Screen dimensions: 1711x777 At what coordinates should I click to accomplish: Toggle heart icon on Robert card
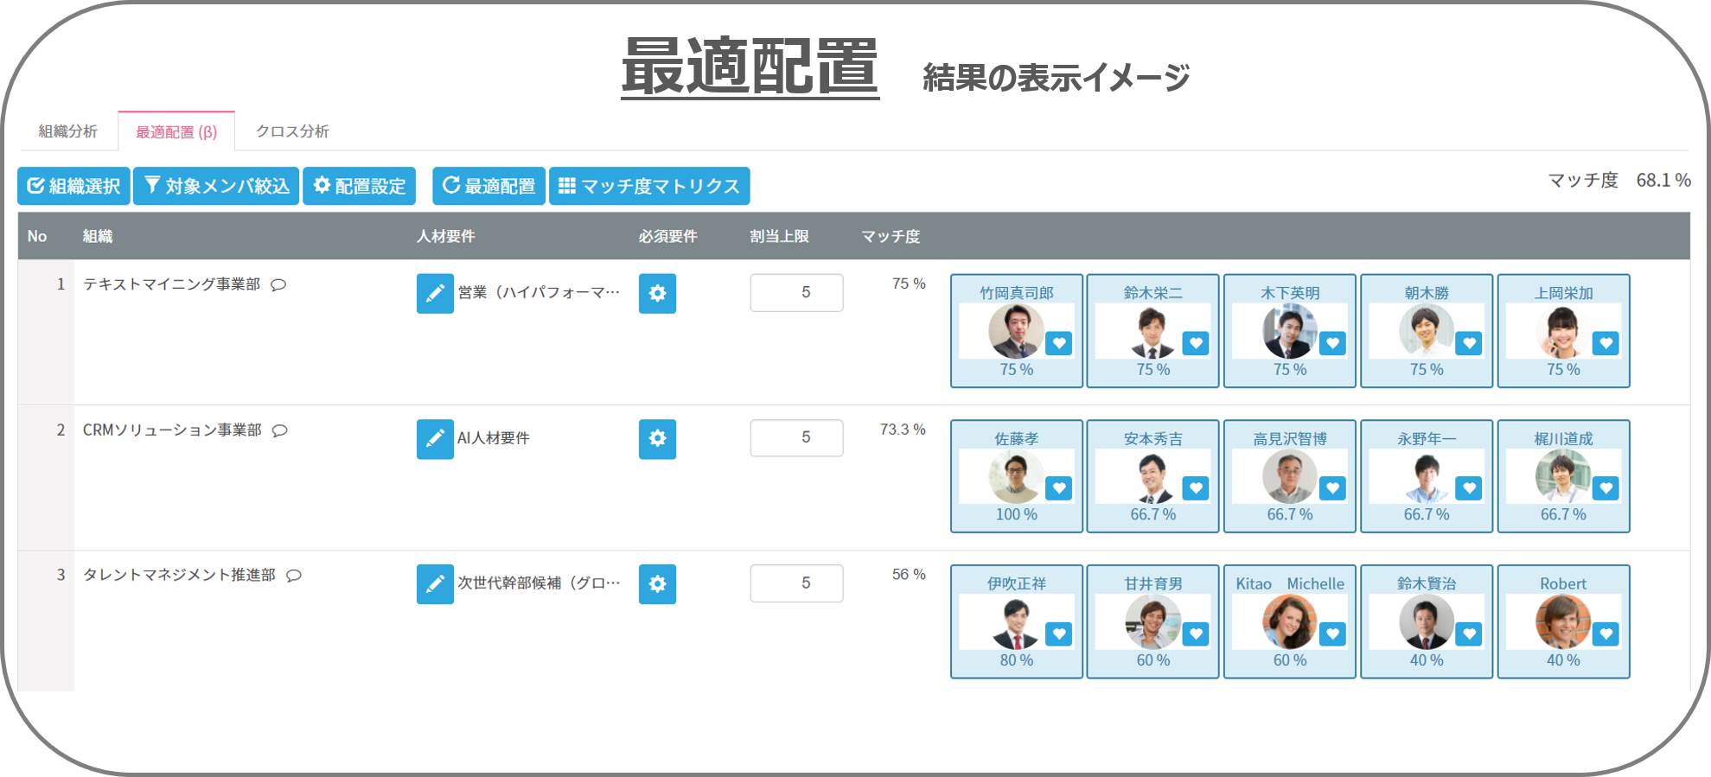click(x=1606, y=634)
